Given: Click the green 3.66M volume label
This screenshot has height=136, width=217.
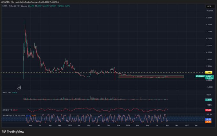Looking at the screenshot, I should [x=209, y=100].
